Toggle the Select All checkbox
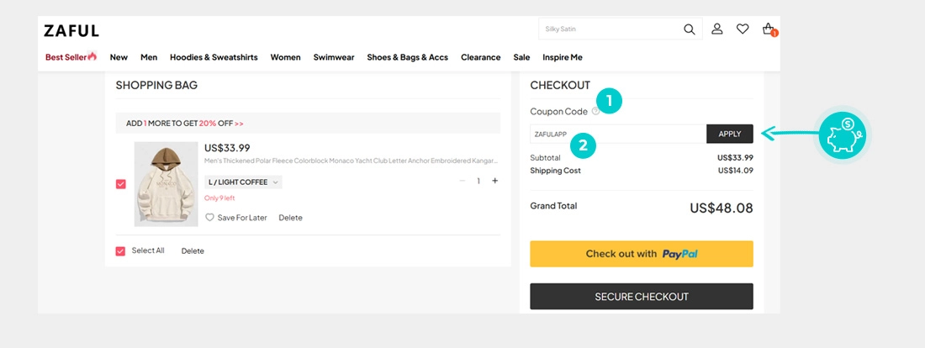This screenshot has height=348, width=925. point(121,250)
